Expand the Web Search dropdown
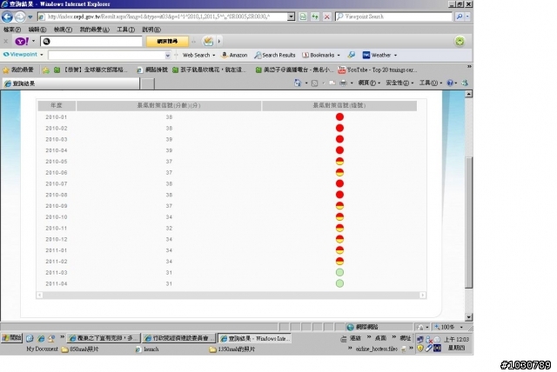 (x=213, y=56)
